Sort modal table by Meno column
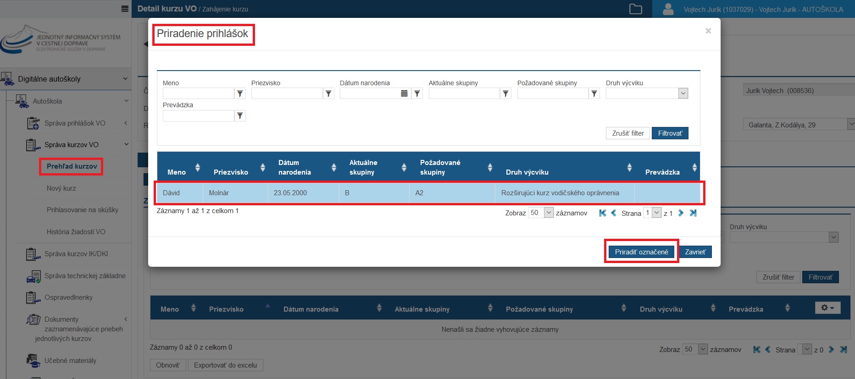The image size is (855, 379). (198, 167)
